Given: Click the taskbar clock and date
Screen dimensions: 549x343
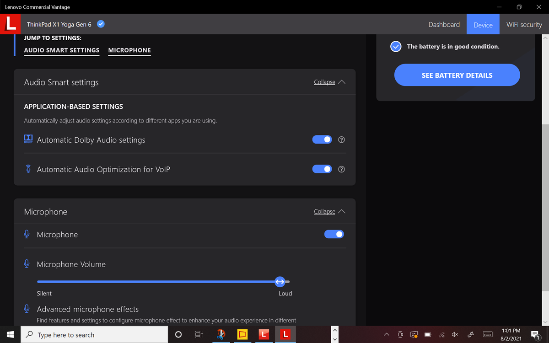Looking at the screenshot, I should click(x=511, y=335).
